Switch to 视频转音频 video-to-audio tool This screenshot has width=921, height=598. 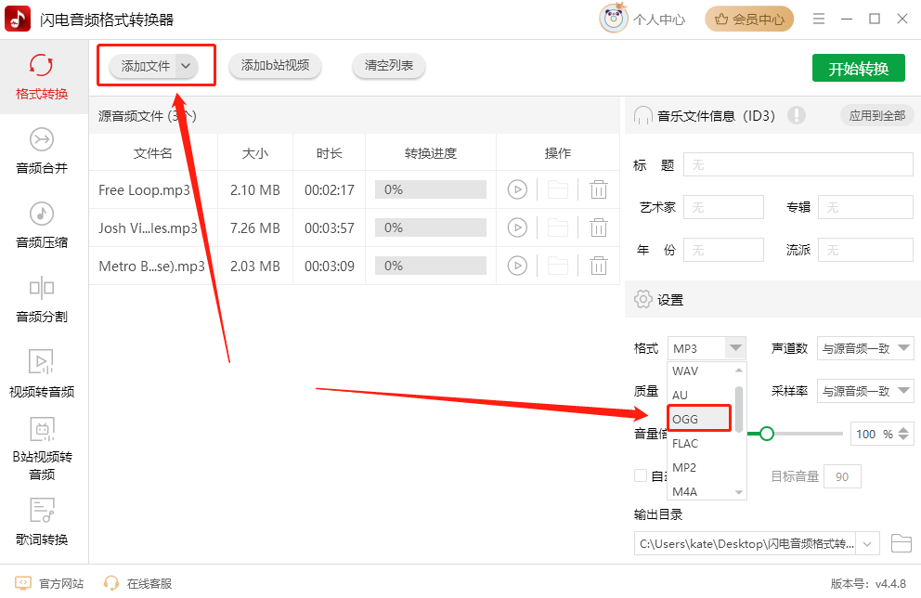[x=42, y=373]
